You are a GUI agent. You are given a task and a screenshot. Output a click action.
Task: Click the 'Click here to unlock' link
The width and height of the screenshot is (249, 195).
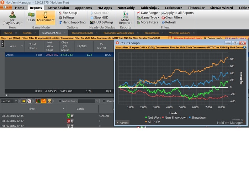pos(235,38)
